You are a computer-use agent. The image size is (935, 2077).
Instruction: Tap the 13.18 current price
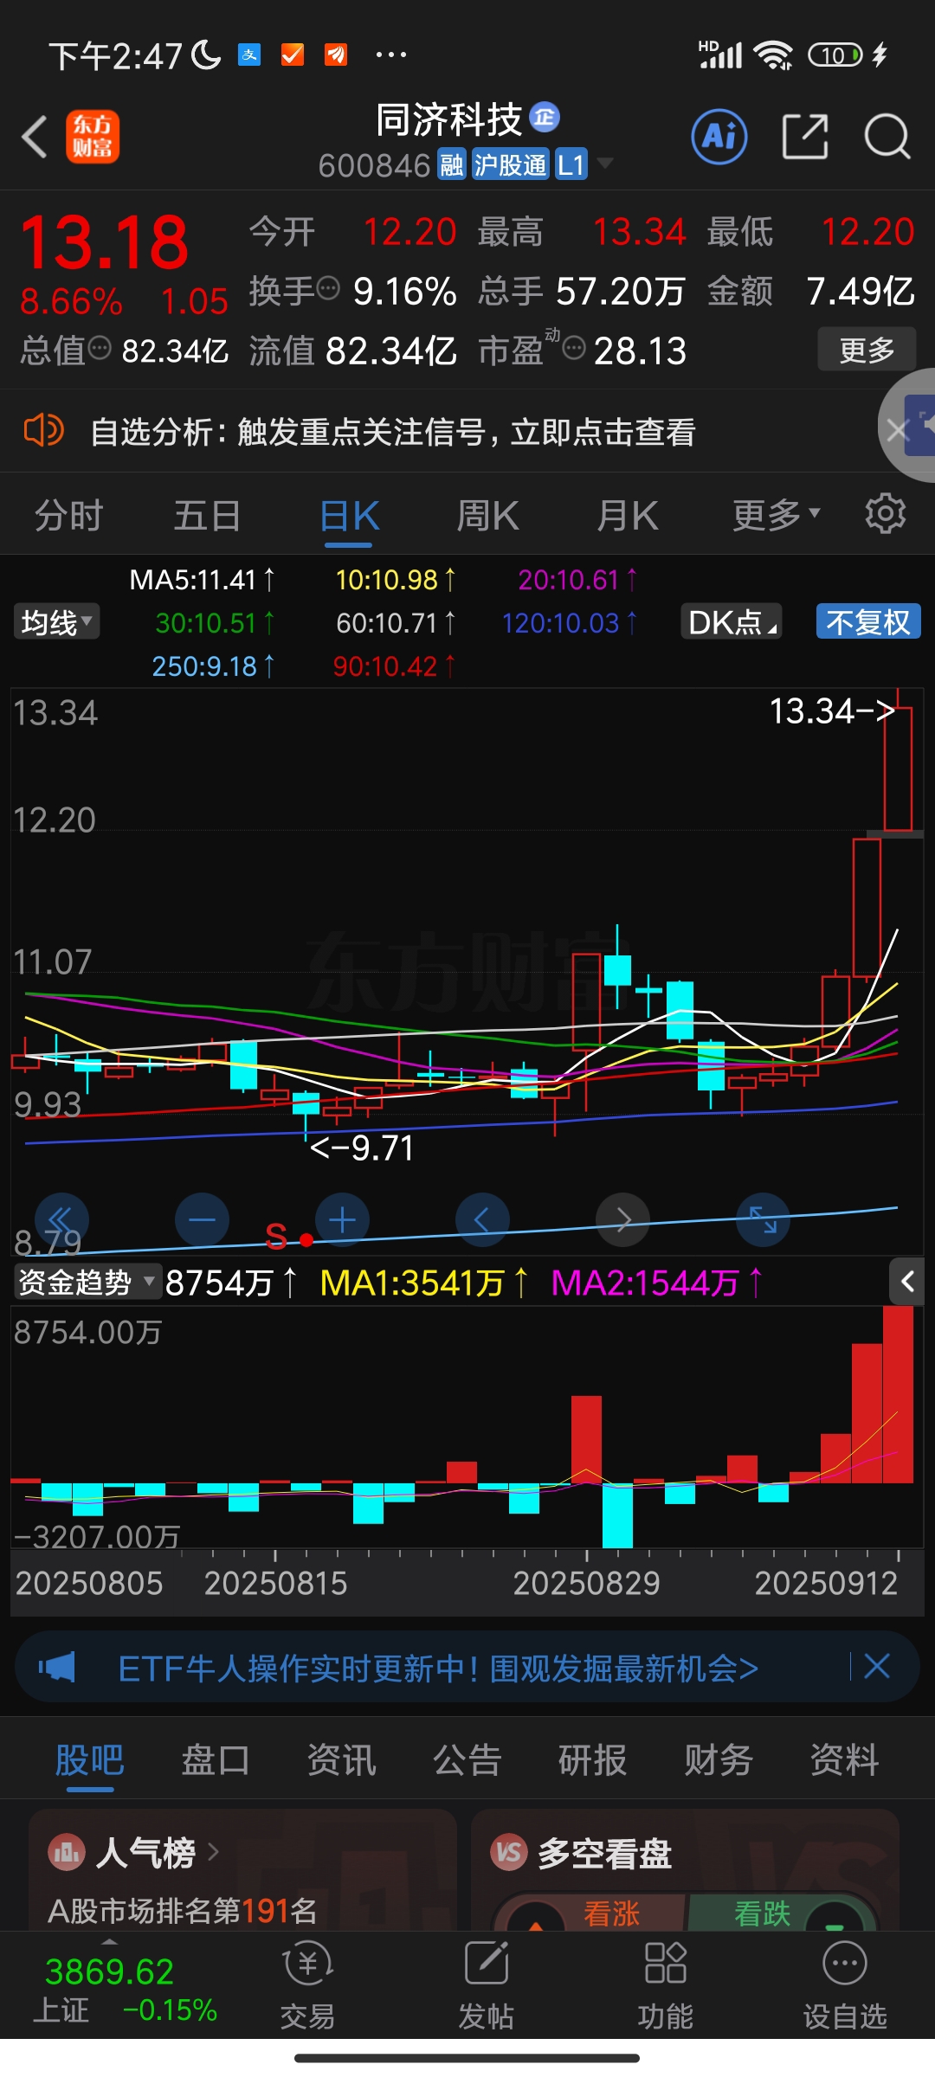point(105,242)
